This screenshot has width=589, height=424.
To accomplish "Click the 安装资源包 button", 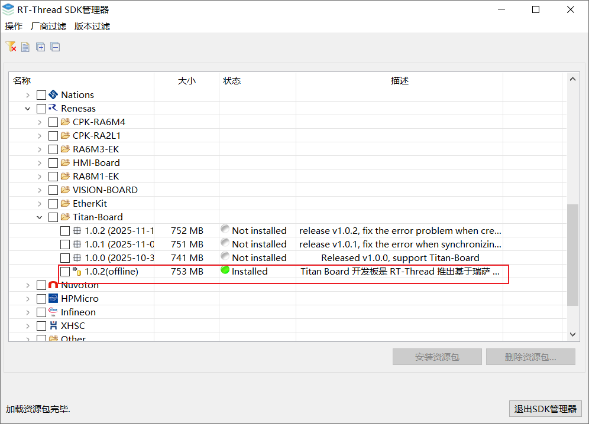I will 437,357.
